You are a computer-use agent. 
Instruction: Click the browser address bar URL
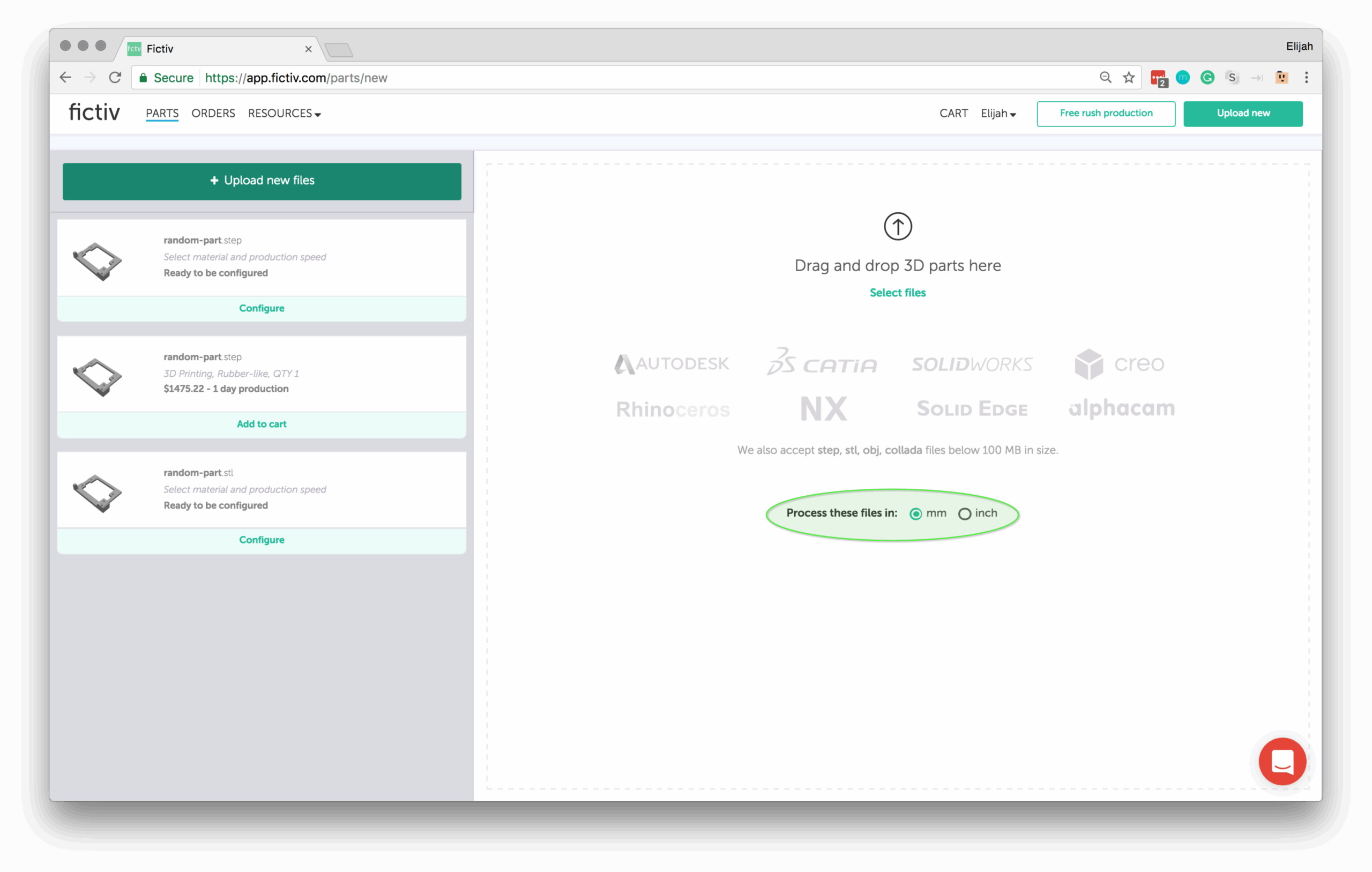(296, 78)
